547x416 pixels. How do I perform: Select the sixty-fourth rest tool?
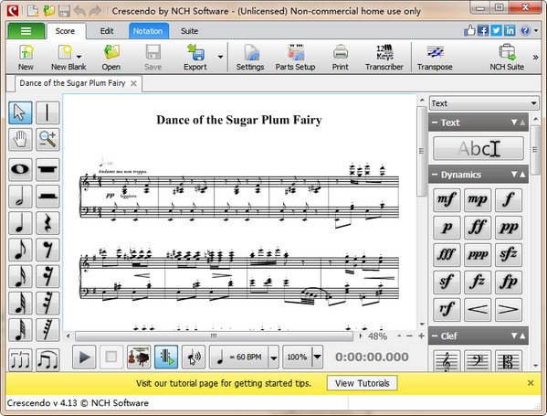[x=47, y=330]
